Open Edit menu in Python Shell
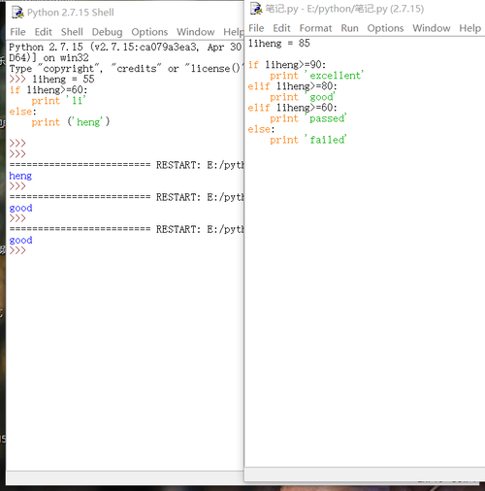 tap(44, 32)
